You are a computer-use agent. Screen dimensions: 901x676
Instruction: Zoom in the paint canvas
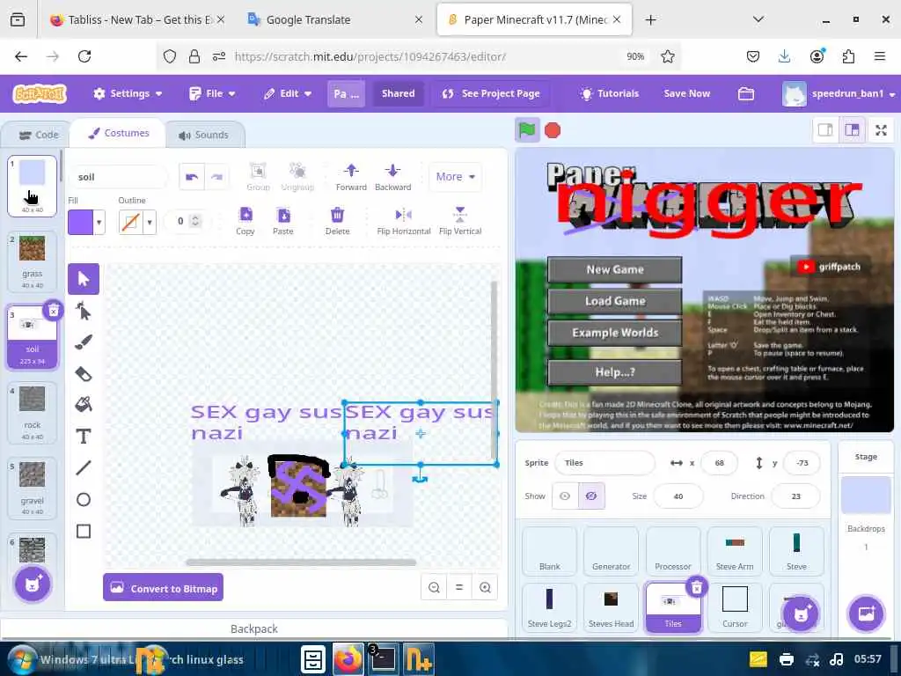pyautogui.click(x=485, y=587)
